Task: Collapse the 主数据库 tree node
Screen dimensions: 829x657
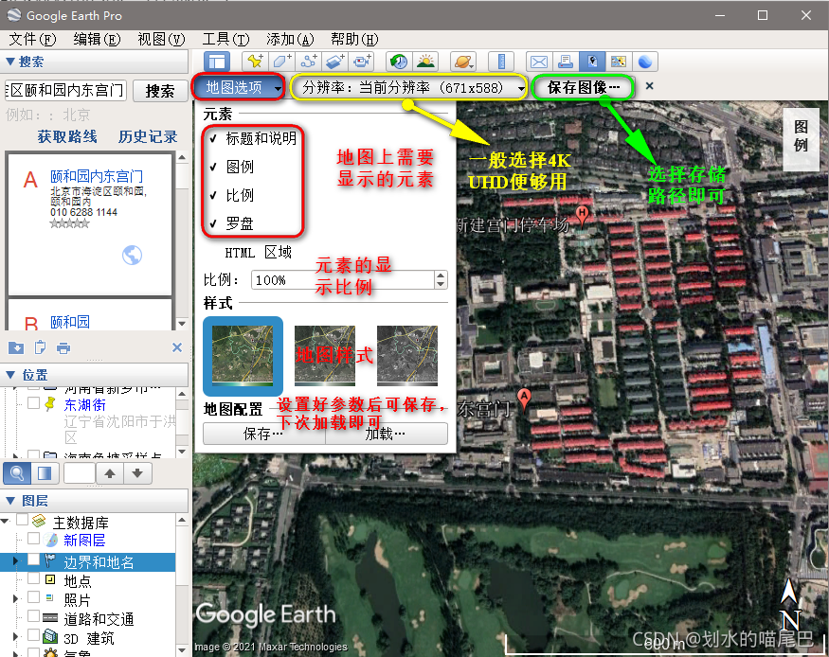Action: tap(6, 522)
